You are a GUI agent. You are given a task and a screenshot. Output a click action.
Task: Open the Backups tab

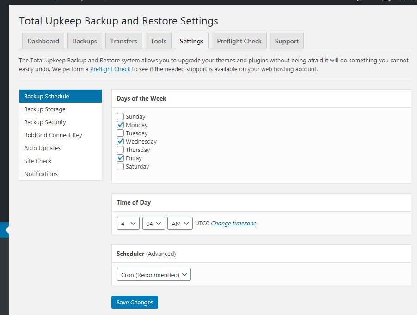[85, 41]
